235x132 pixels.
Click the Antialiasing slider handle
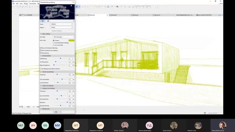click(61, 59)
